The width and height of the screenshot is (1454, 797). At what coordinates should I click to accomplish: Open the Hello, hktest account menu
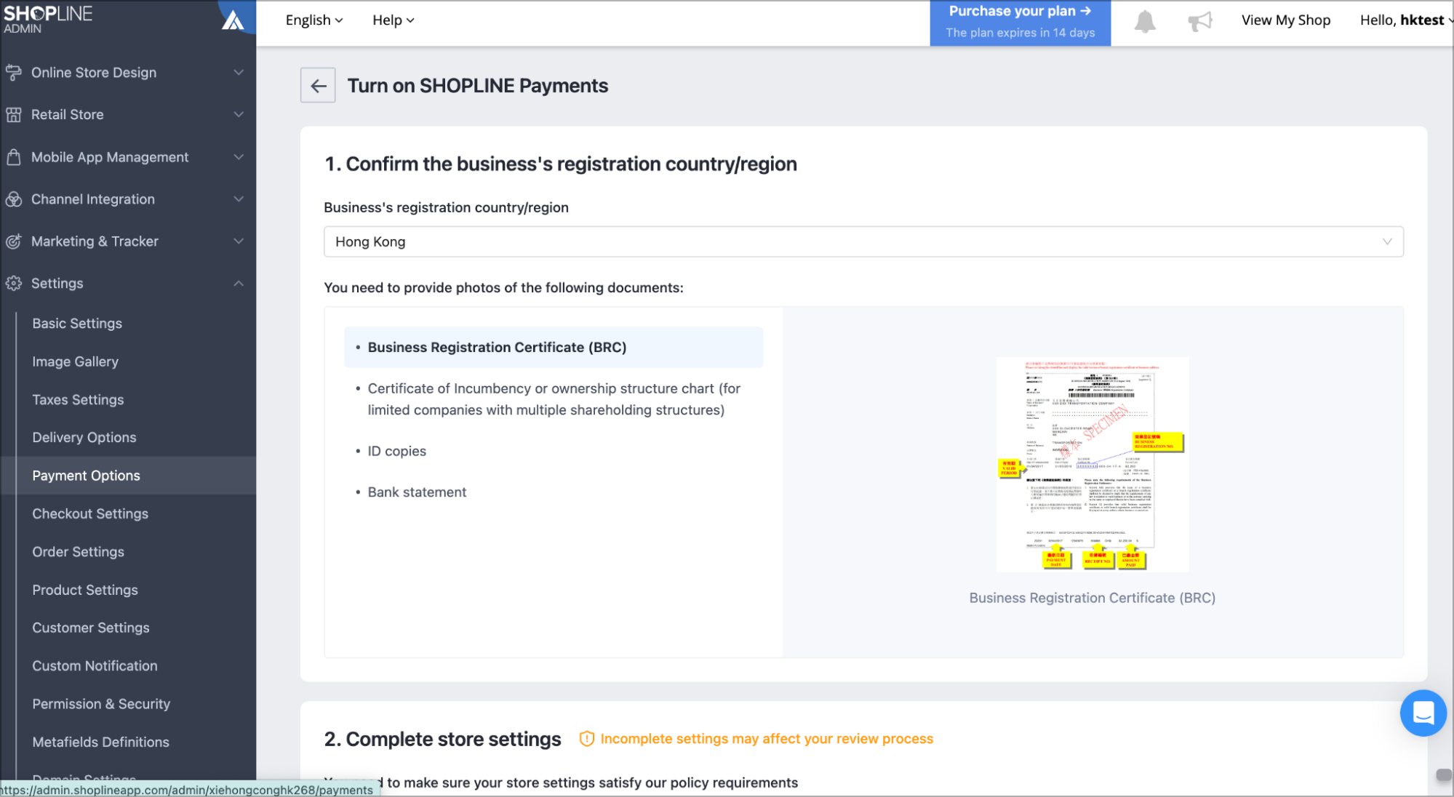tap(1405, 20)
